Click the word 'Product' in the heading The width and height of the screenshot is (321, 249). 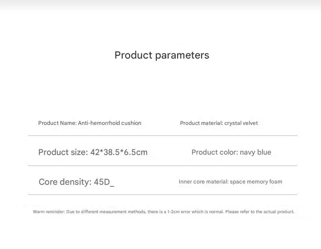[133, 55]
